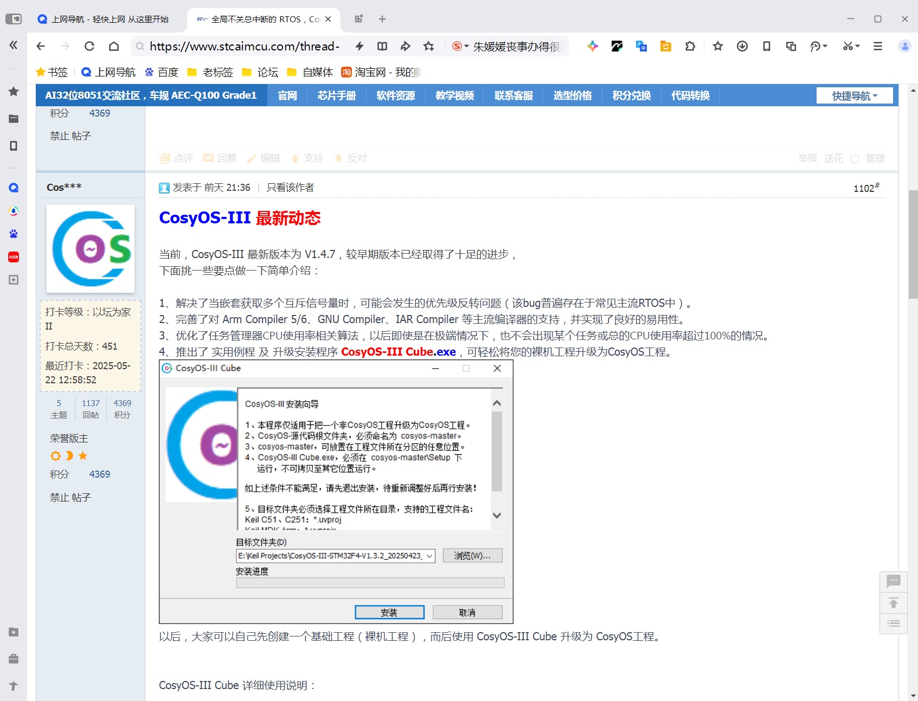This screenshot has width=918, height=701.
Task: Click the floating back-to-top arrow icon
Action: [894, 603]
